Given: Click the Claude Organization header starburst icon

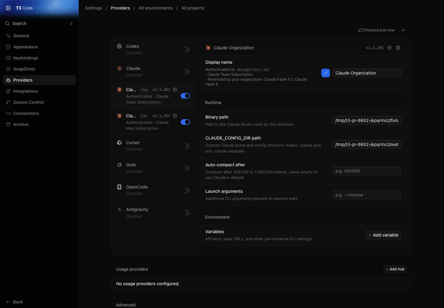Looking at the screenshot, I should tap(208, 48).
